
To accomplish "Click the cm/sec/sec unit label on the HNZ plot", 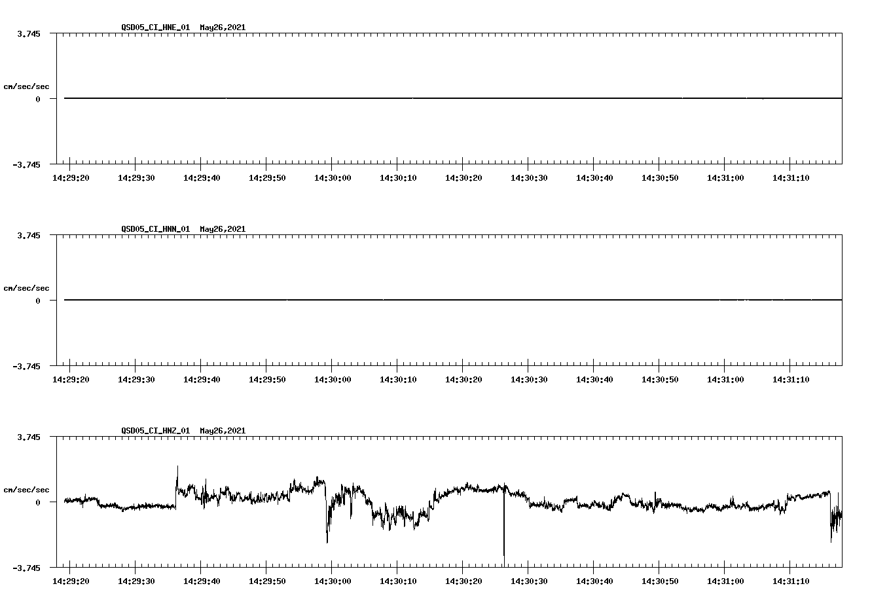I will (27, 489).
